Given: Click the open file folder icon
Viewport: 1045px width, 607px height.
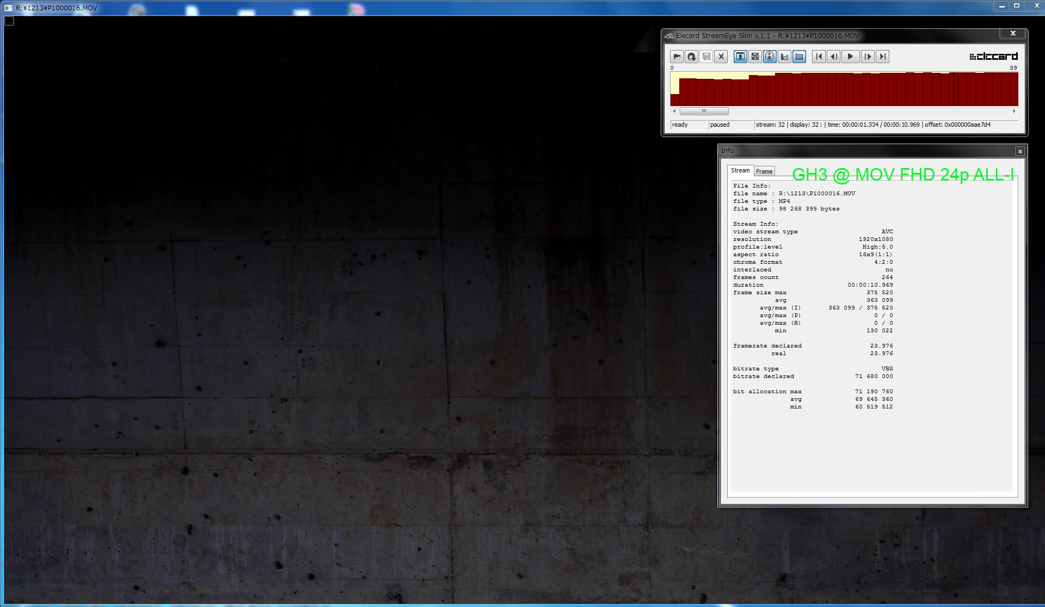Looking at the screenshot, I should click(677, 57).
